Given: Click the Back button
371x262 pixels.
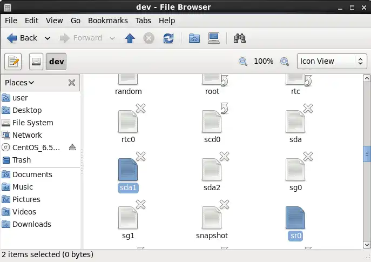Looking at the screenshot, I should coord(22,38).
